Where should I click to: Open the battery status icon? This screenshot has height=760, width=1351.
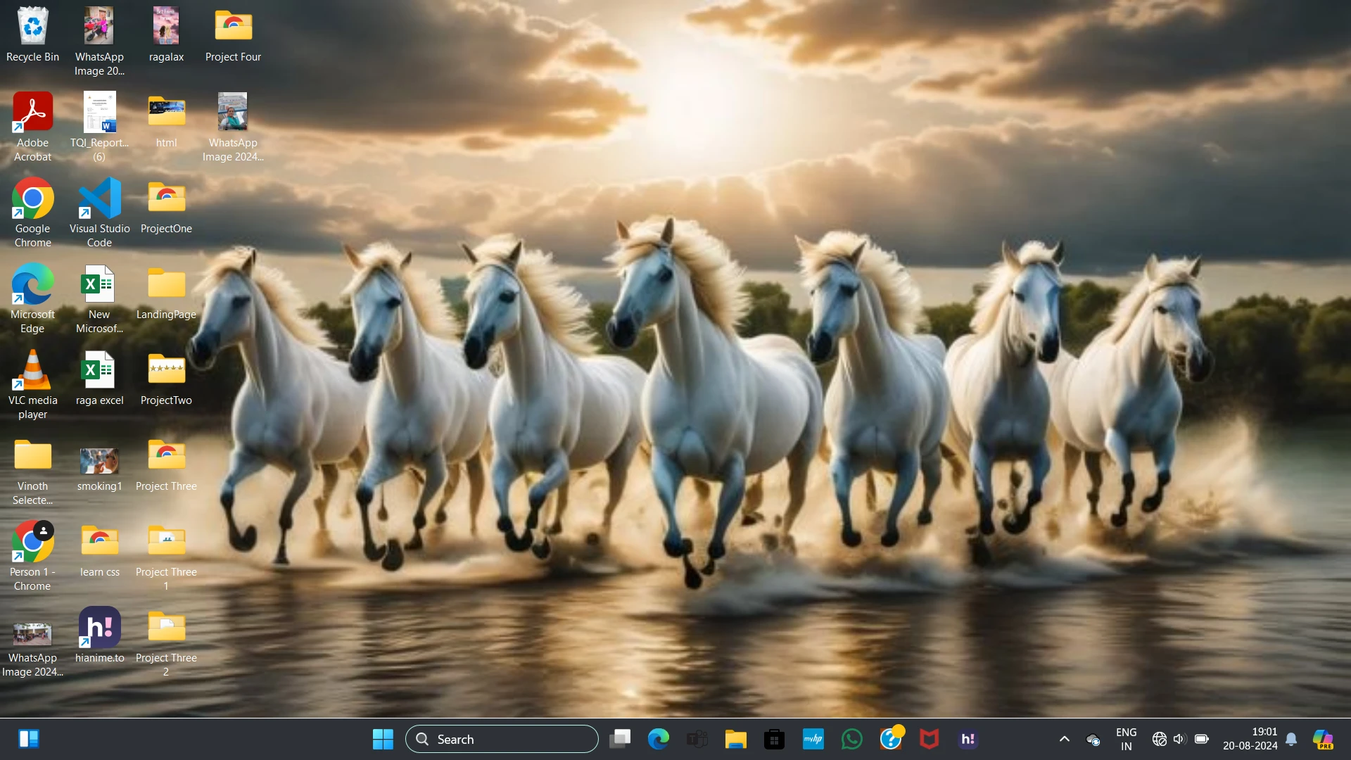pyautogui.click(x=1202, y=739)
